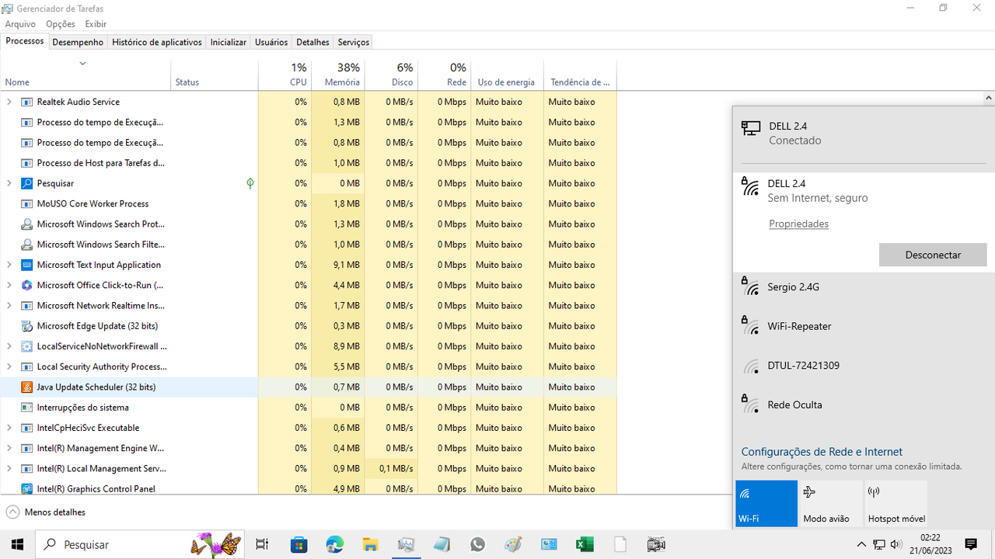Screen dimensions: 995x559
Task: Click the Microsoft Office Click-to-Run icon
Action: 27,285
